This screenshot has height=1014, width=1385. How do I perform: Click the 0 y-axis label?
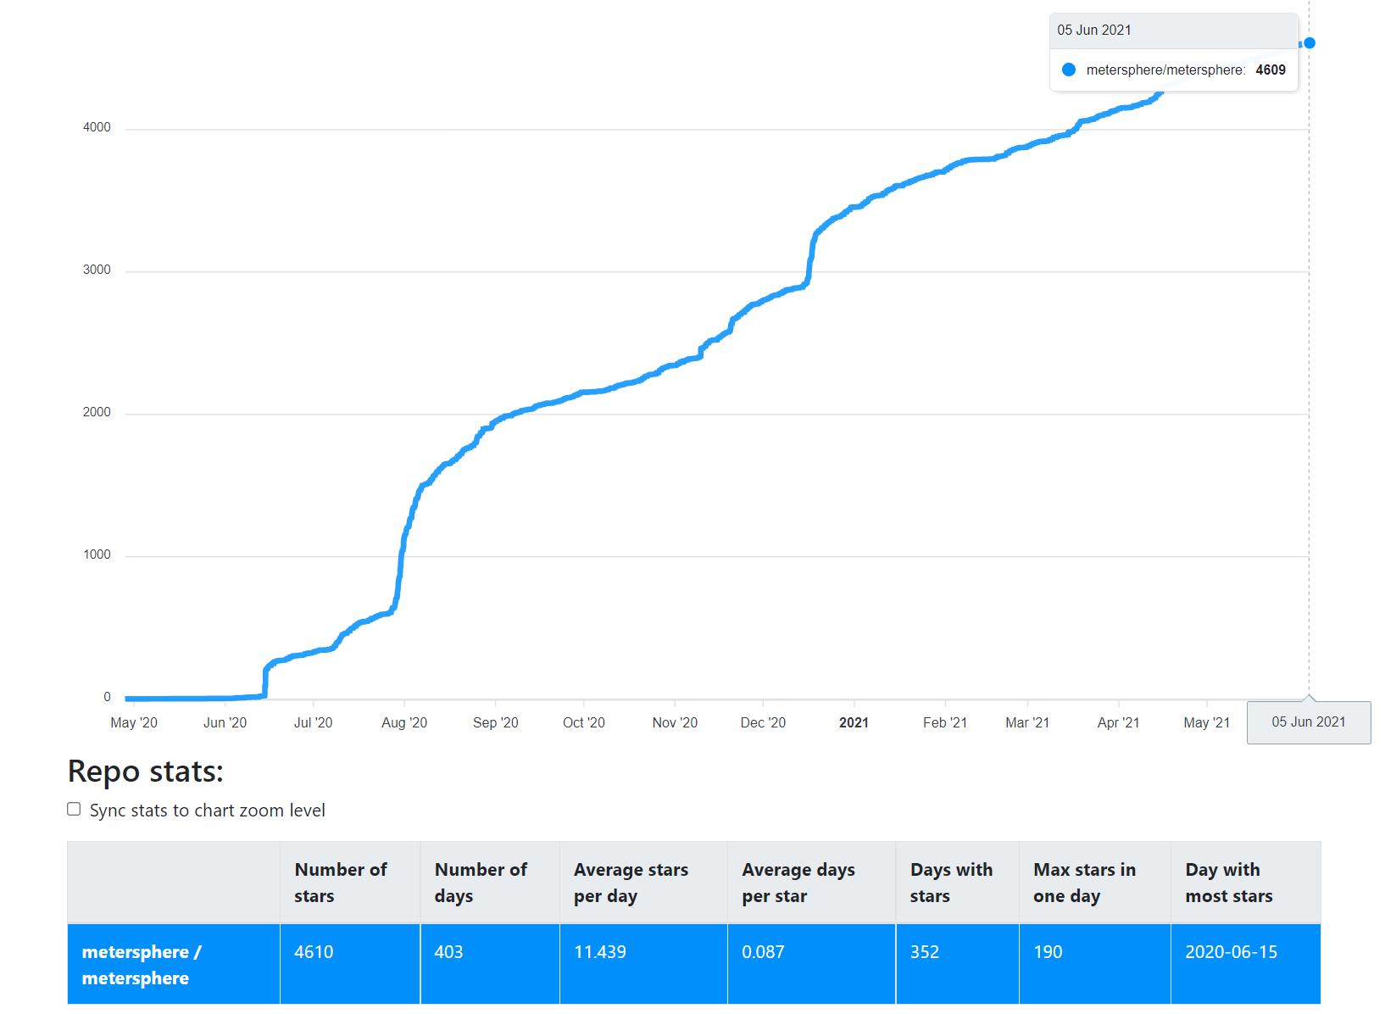[x=107, y=698]
